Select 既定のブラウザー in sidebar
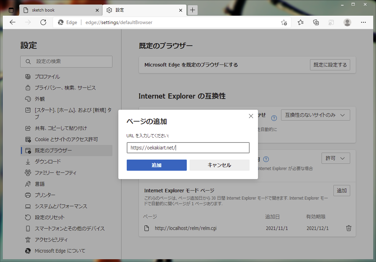This screenshot has width=376, height=262. click(x=66, y=151)
